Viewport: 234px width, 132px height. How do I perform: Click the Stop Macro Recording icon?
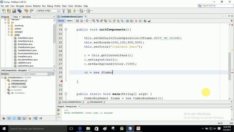pos(140,21)
